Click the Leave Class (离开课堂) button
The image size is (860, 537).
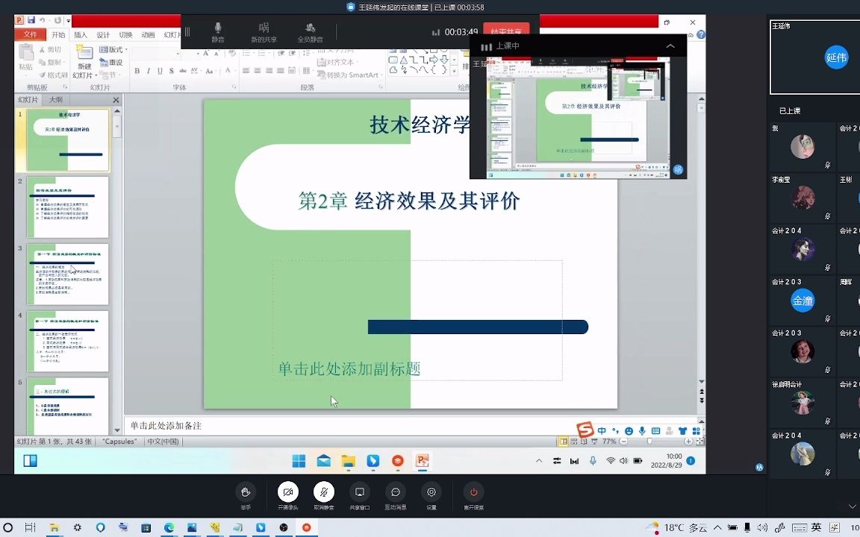(473, 492)
